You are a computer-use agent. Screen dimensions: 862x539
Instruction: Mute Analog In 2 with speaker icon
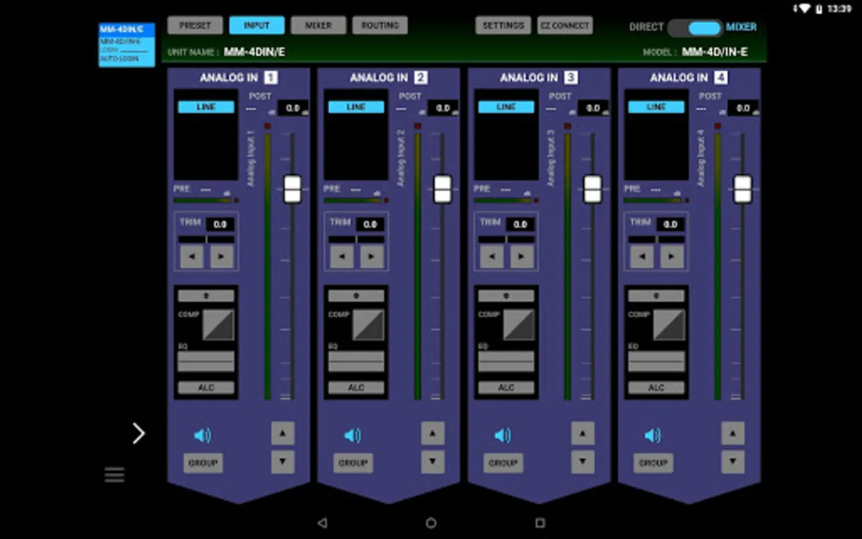pos(353,435)
